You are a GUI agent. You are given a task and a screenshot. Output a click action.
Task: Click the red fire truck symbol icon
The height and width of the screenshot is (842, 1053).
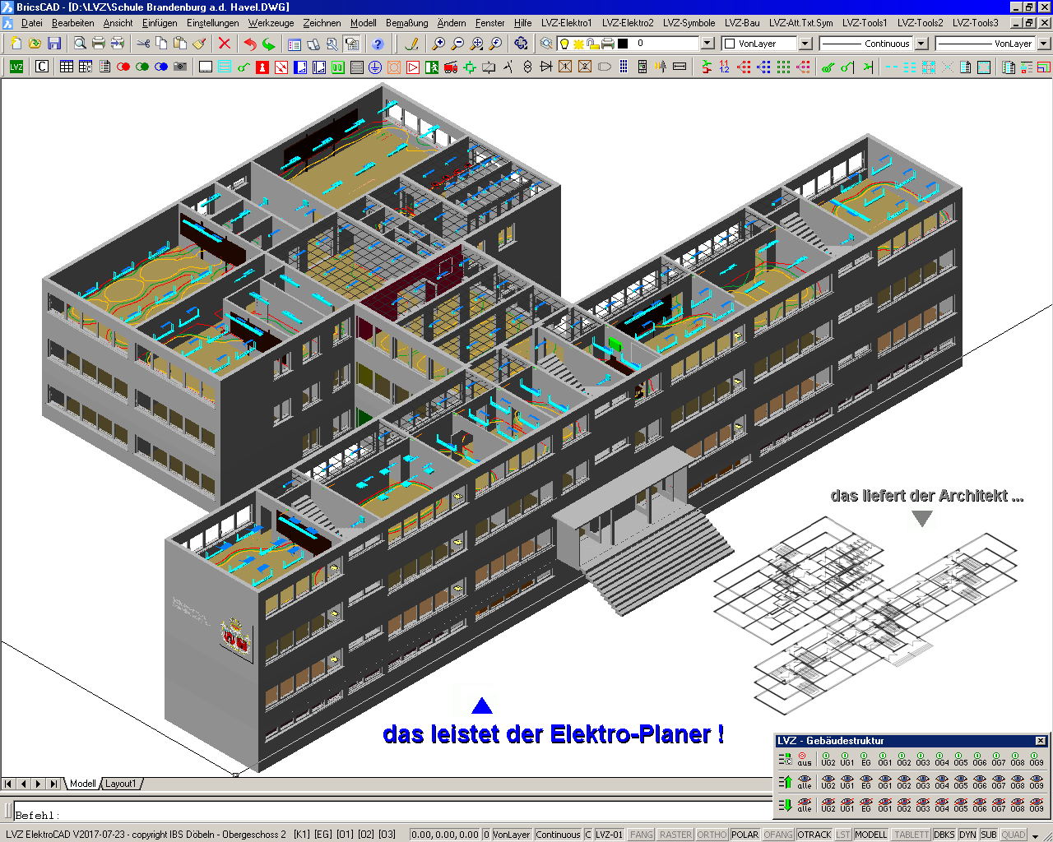pos(451,67)
